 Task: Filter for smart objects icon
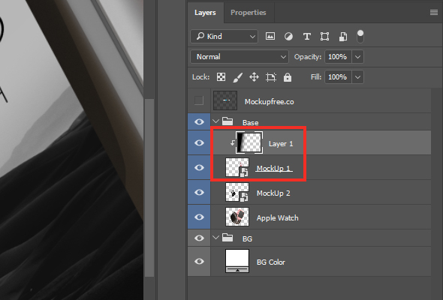[343, 37]
